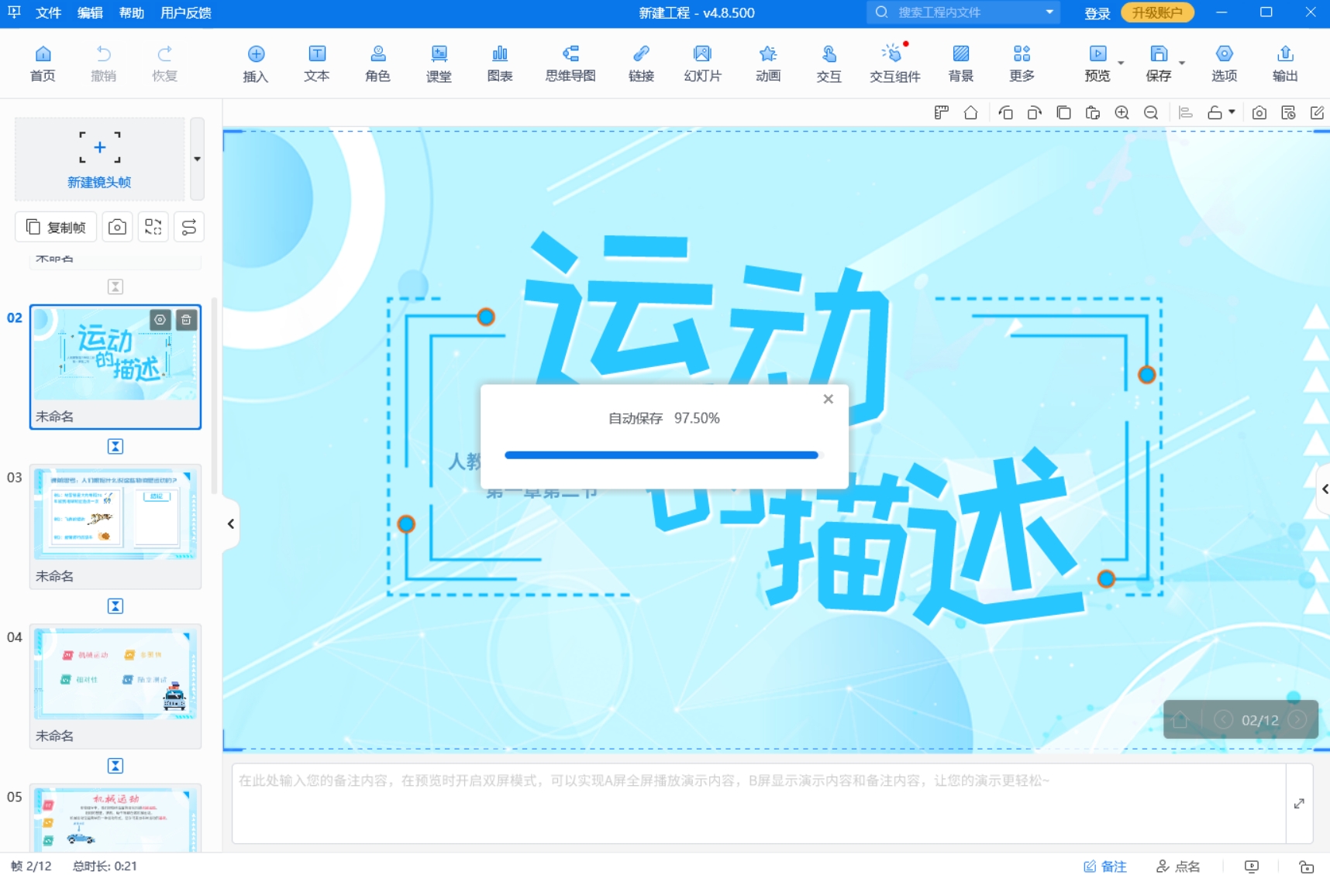Open the 交互组件 interactive components tool

point(894,63)
